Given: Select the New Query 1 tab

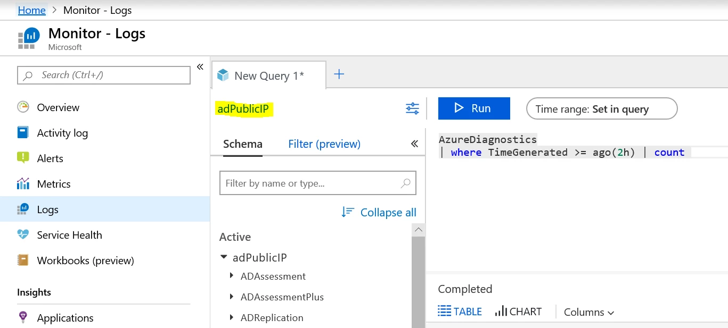Looking at the screenshot, I should [269, 75].
